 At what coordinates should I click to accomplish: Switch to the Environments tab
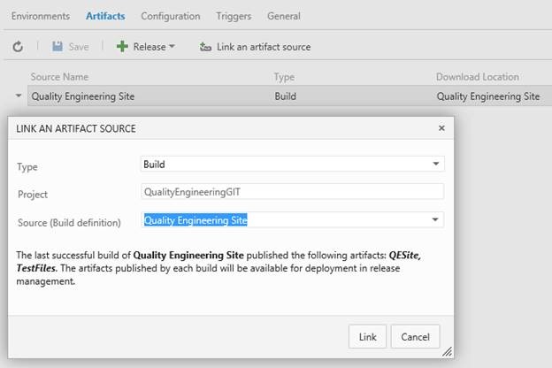[x=40, y=16]
